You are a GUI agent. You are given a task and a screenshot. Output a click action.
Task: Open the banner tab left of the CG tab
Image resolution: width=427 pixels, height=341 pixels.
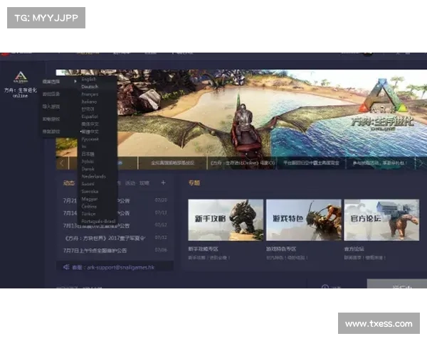[x=173, y=163]
